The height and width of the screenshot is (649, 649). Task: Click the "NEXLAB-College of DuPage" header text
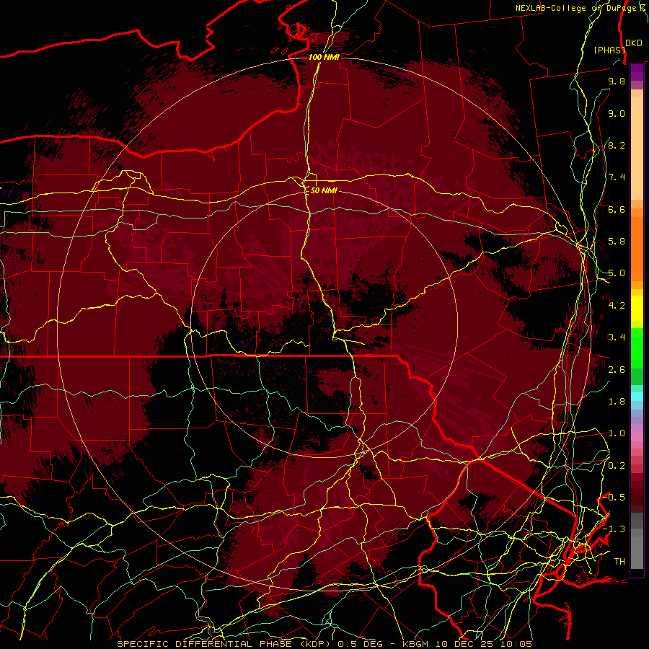click(x=577, y=8)
